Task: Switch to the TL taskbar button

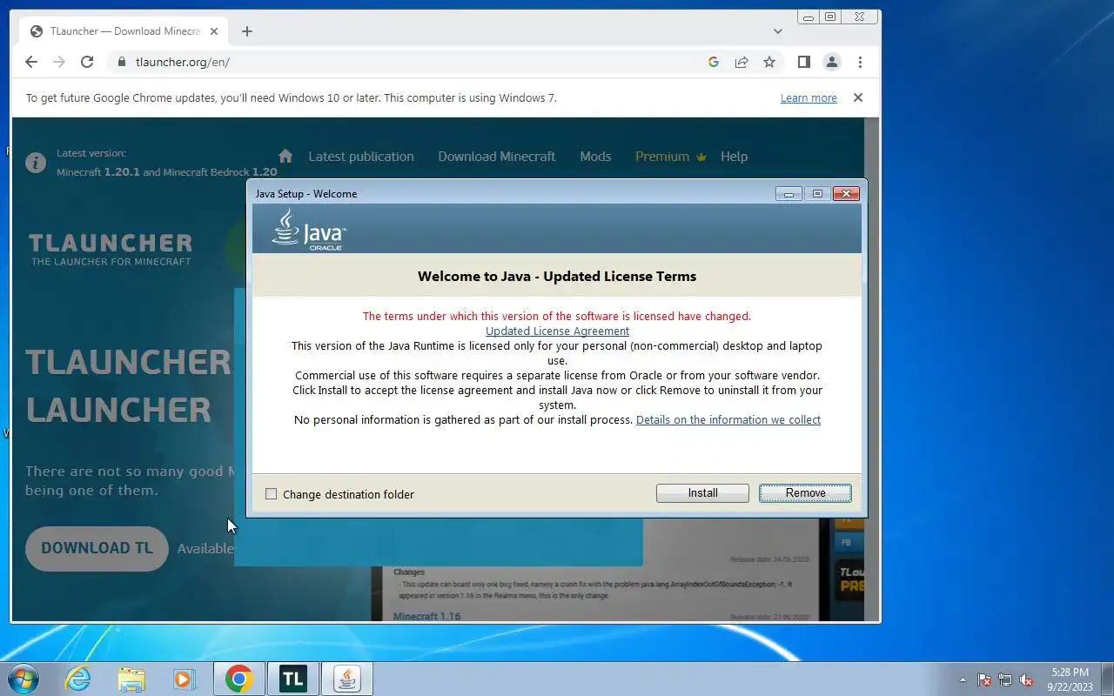Action: click(292, 679)
